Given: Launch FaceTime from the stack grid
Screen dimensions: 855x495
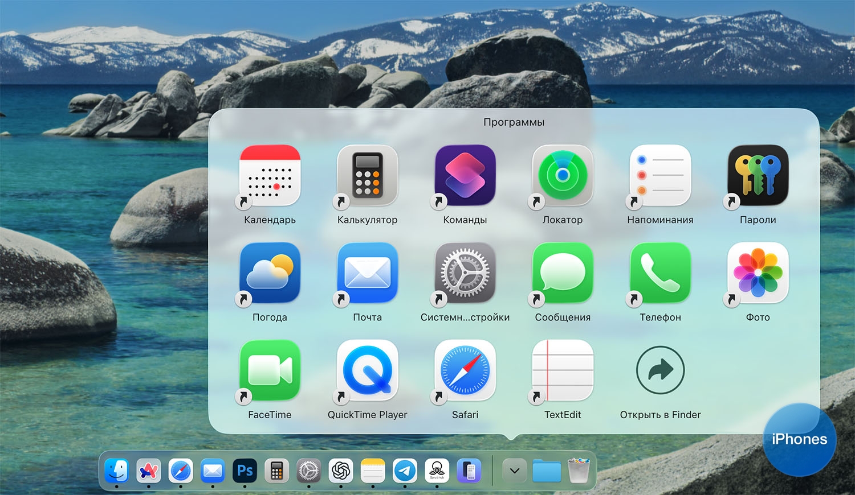Looking at the screenshot, I should (x=270, y=370).
